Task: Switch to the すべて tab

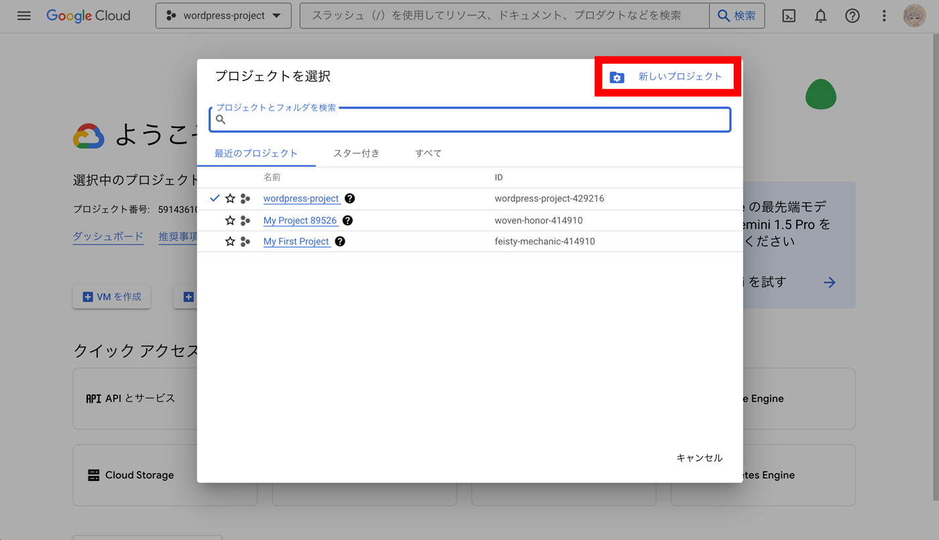Action: point(427,153)
